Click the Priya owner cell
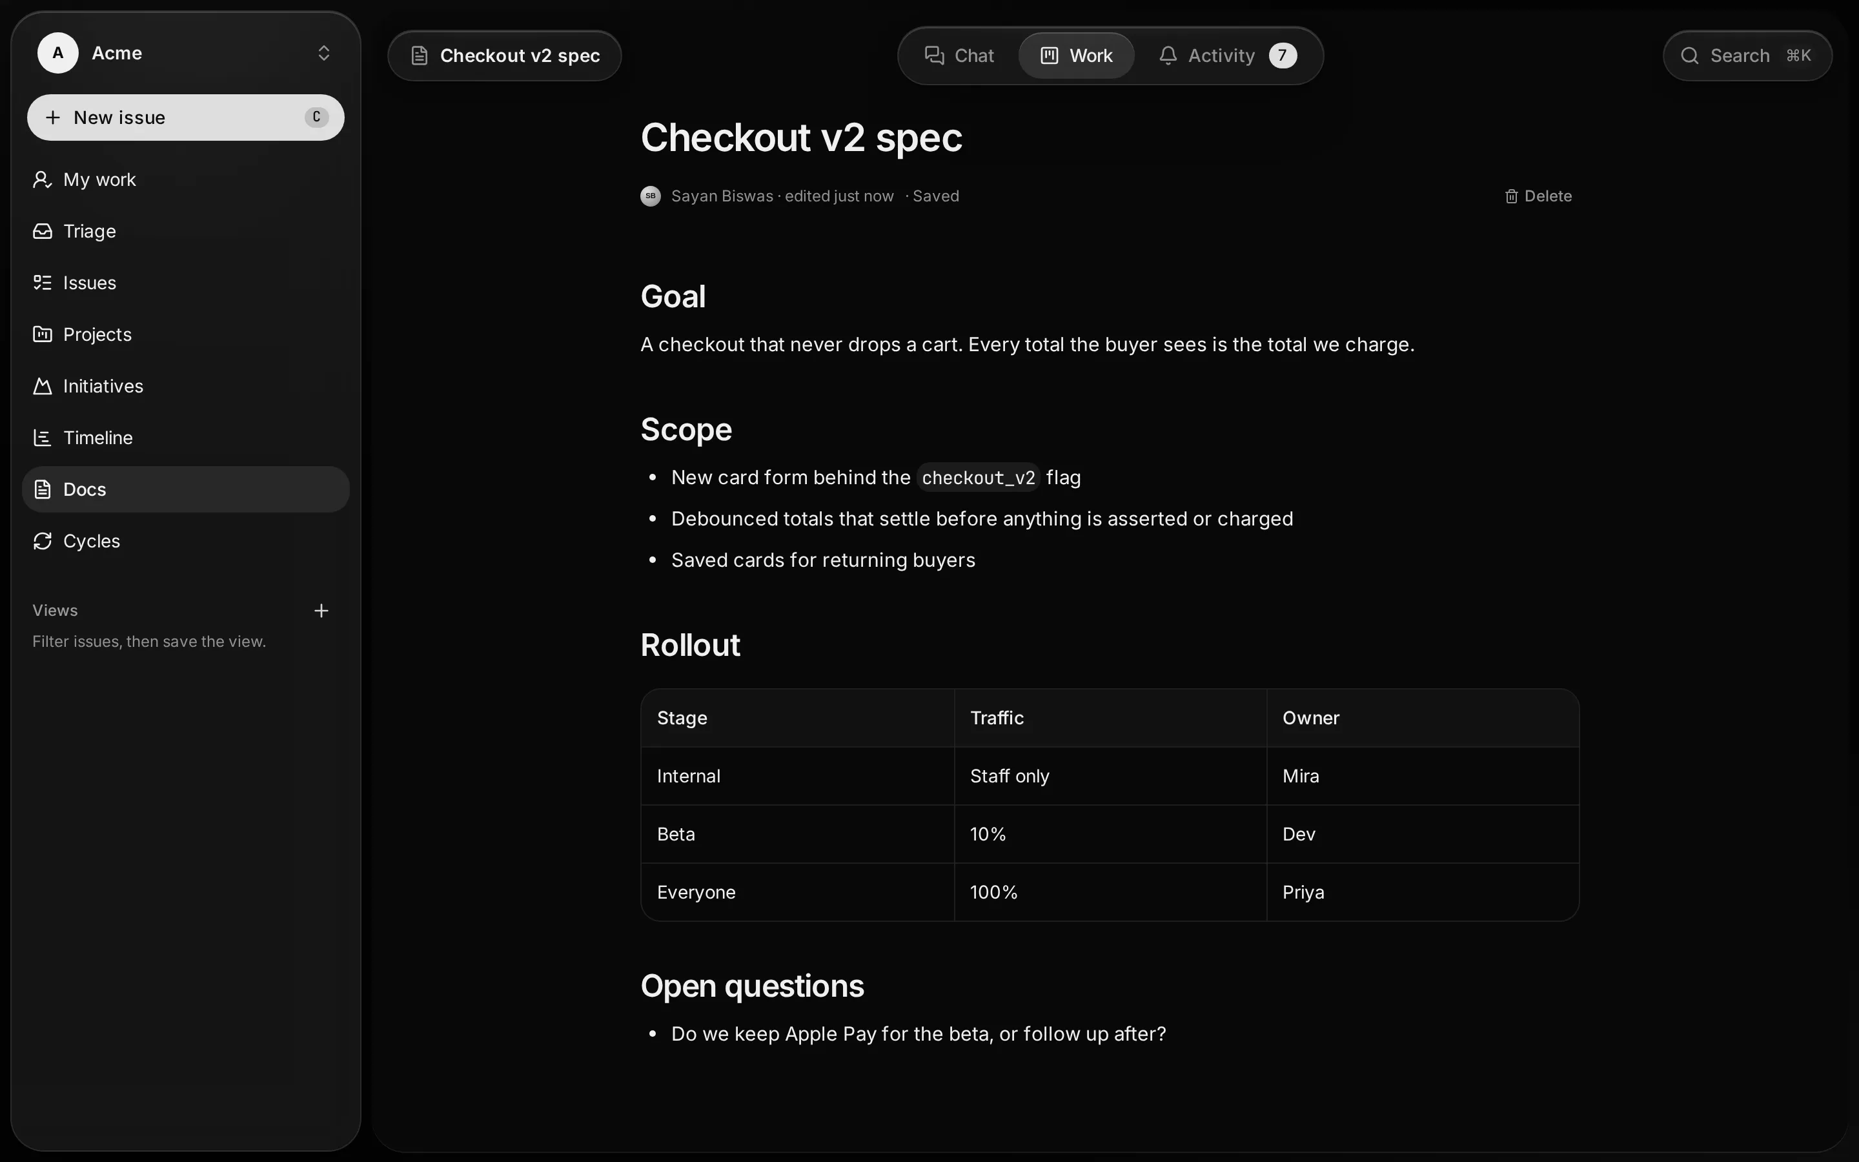This screenshot has width=1859, height=1162. [1423, 892]
